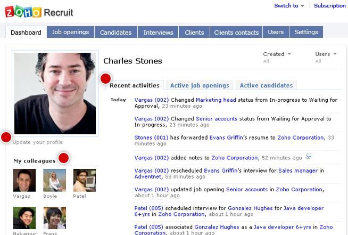This screenshot has height=235, width=348.
Task: Click Patel name under colleague photo
Action: [x=79, y=196]
